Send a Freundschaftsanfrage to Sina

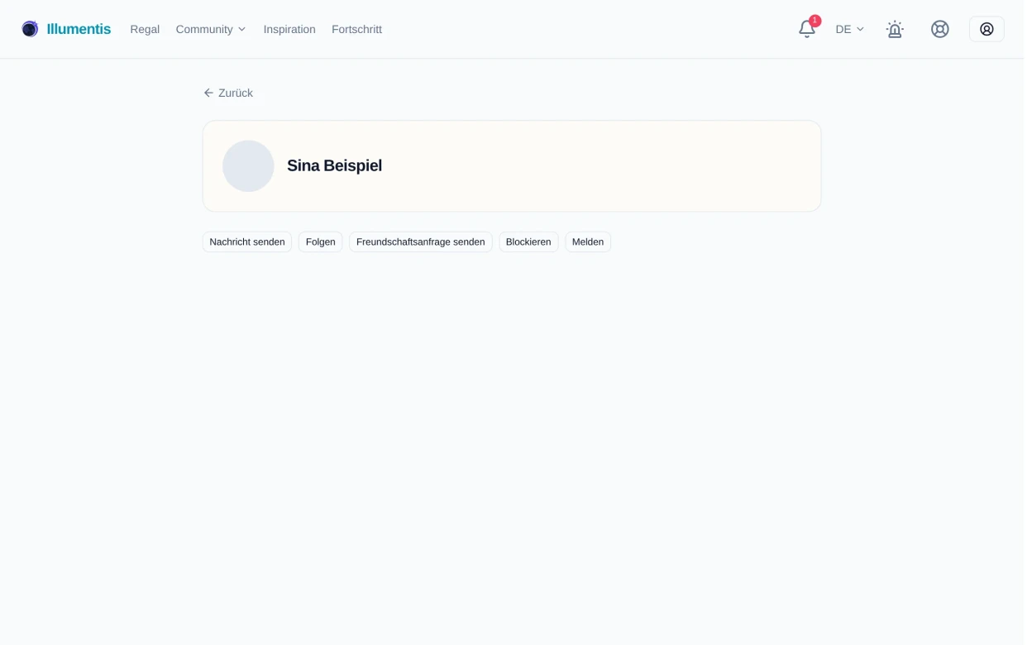(x=420, y=241)
